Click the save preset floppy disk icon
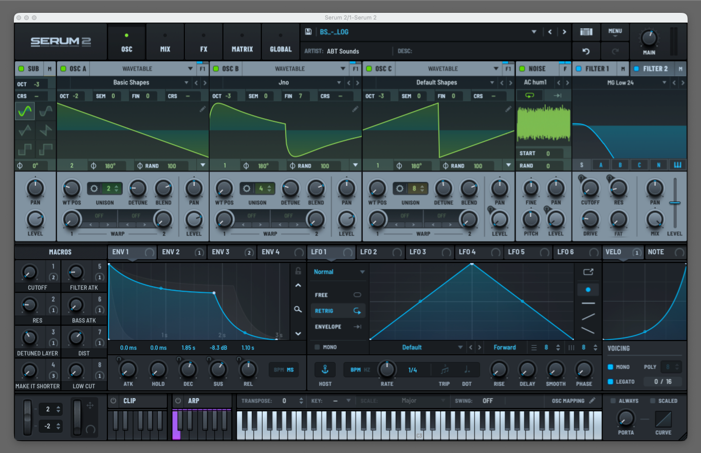The image size is (701, 453). 308,32
